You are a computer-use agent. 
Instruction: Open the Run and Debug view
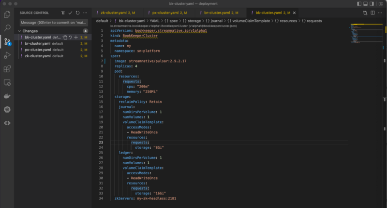[7, 55]
